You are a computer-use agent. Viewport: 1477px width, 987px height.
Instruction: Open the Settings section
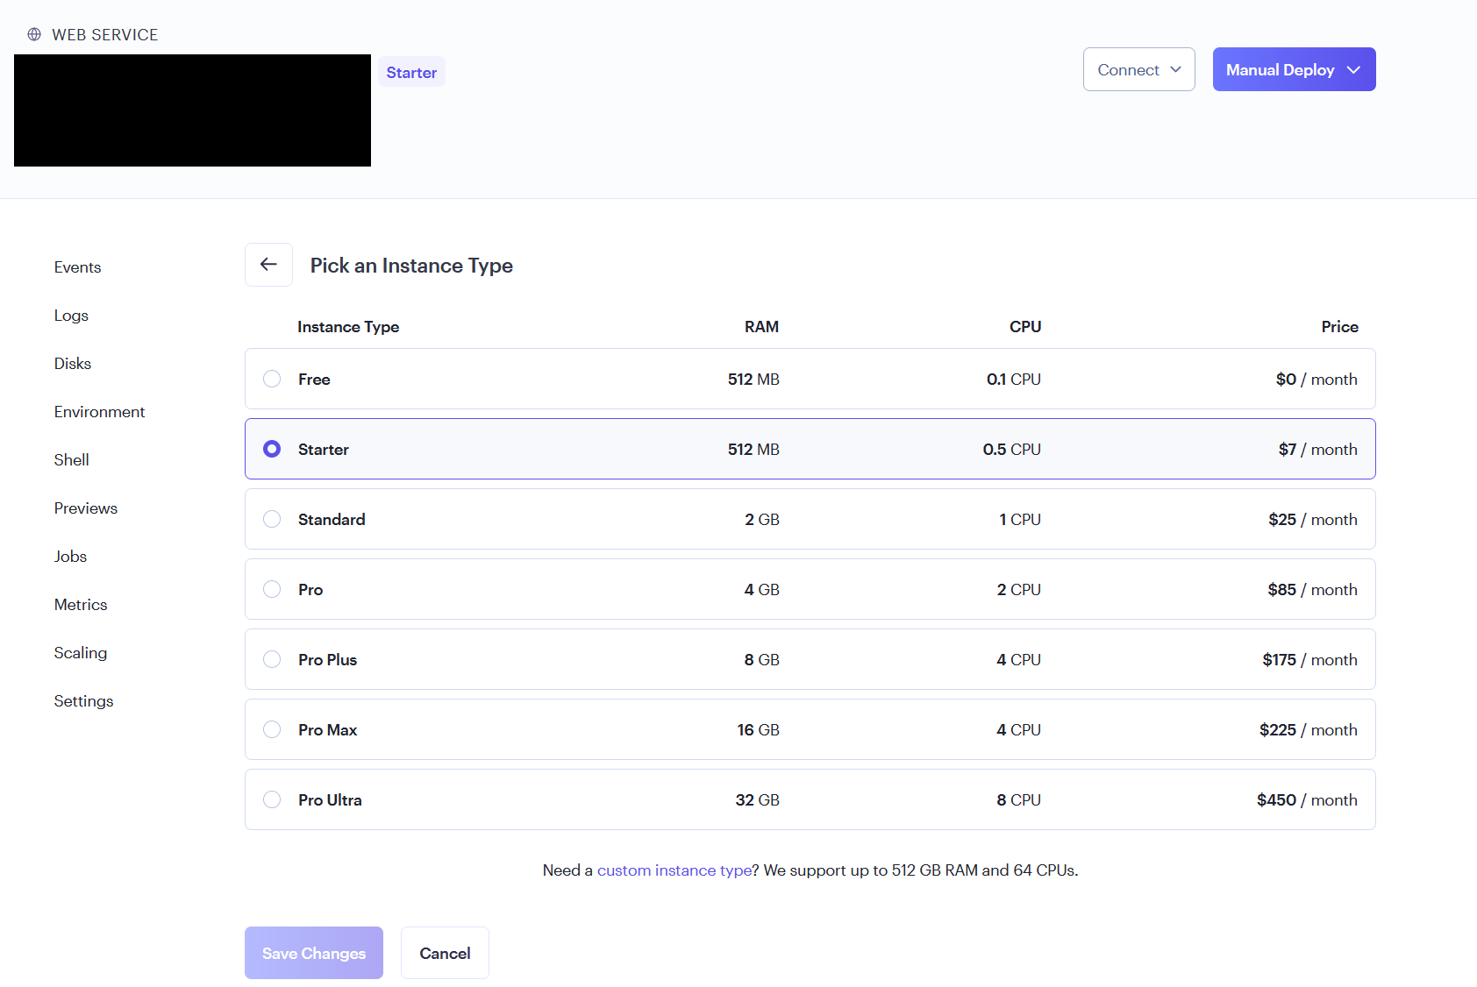click(x=83, y=700)
